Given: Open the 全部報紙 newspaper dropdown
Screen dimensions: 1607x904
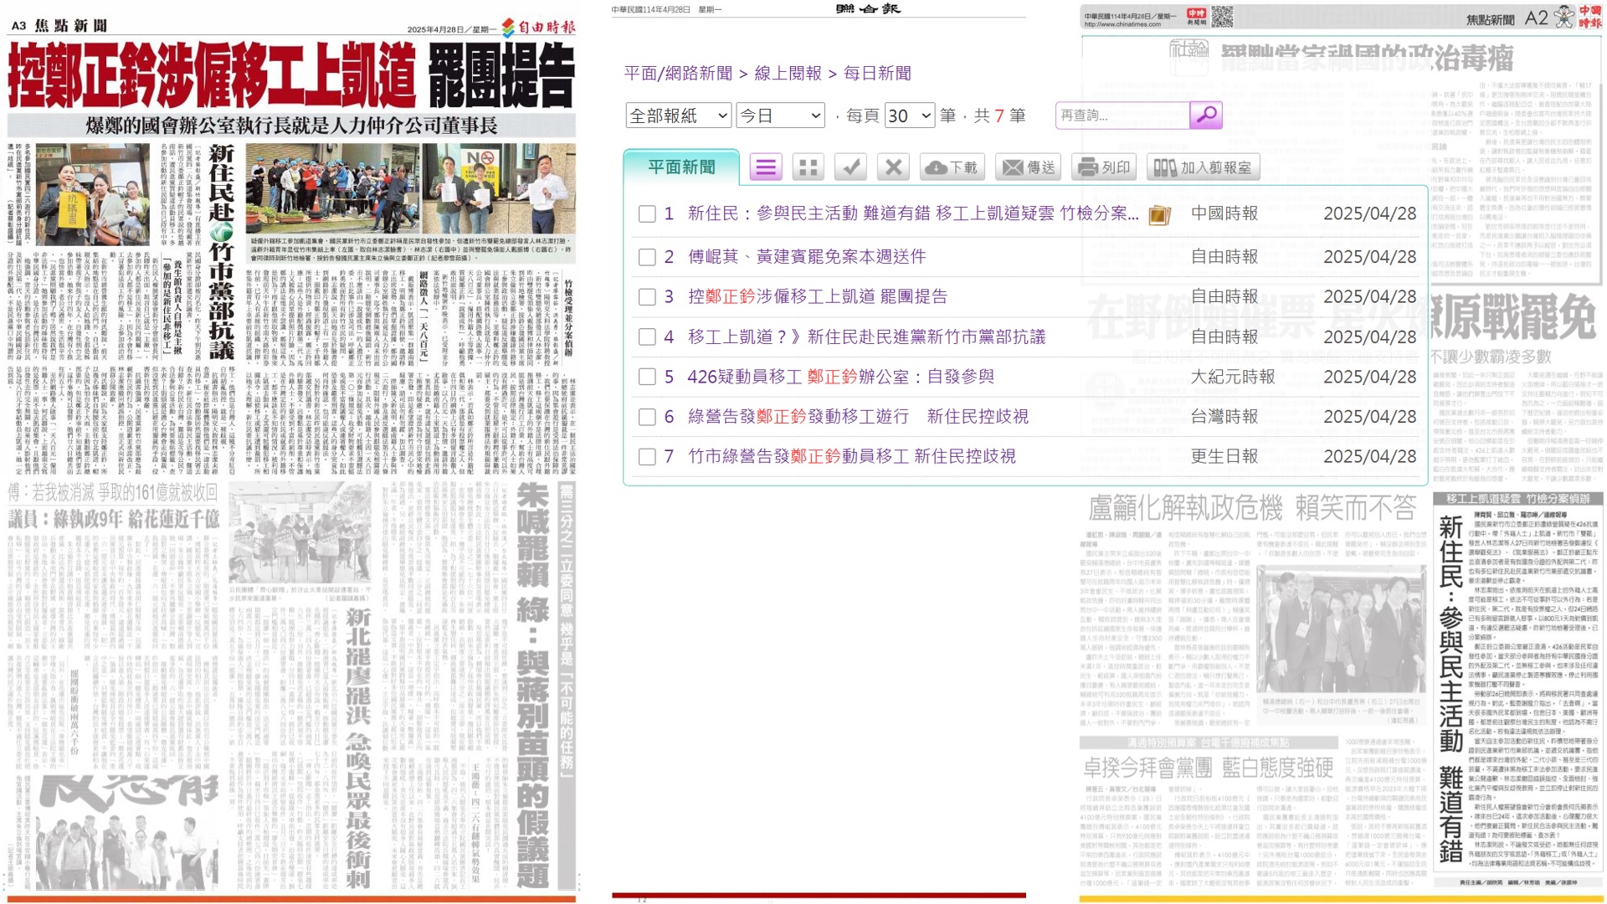Looking at the screenshot, I should click(679, 116).
